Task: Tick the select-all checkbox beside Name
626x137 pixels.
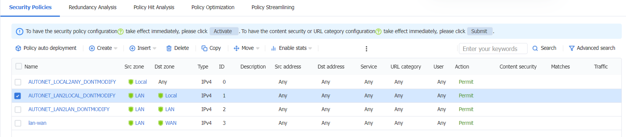Action: 19,66
